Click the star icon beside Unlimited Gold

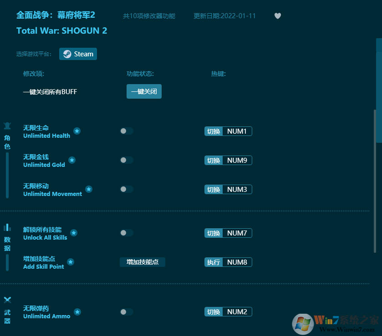[71, 160]
